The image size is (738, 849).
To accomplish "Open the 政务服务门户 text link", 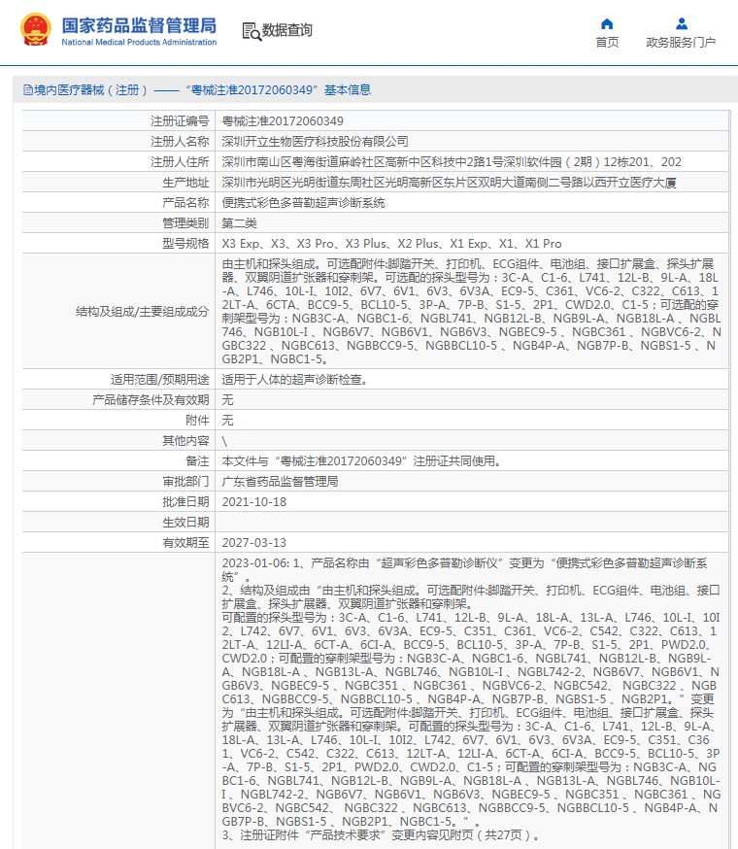I will 681,43.
